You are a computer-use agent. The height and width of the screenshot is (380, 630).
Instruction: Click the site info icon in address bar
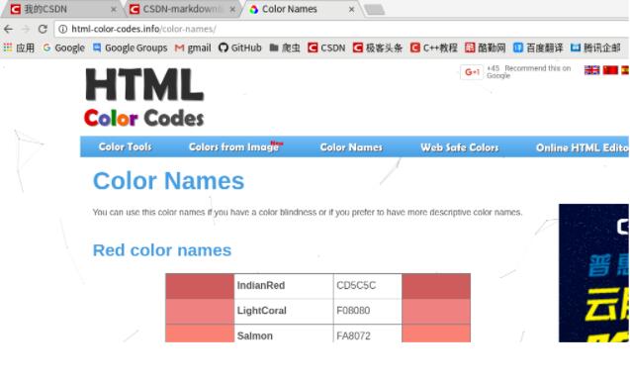click(x=62, y=29)
